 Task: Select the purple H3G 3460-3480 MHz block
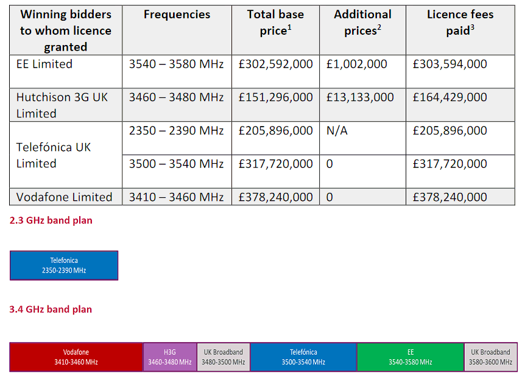pyautogui.click(x=170, y=357)
